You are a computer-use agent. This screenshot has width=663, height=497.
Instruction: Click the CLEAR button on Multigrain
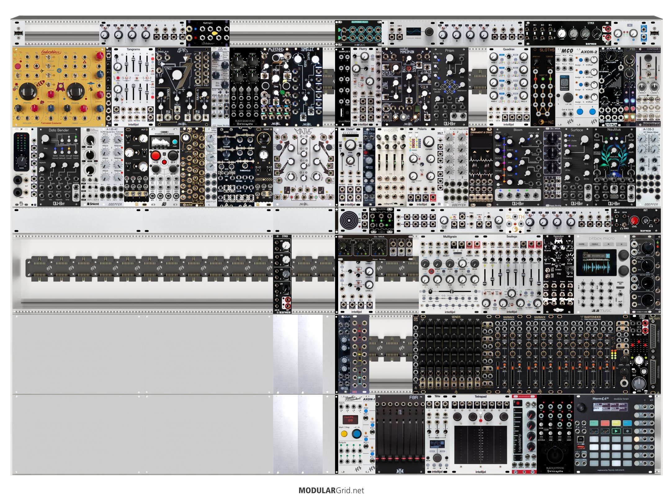tap(430, 298)
